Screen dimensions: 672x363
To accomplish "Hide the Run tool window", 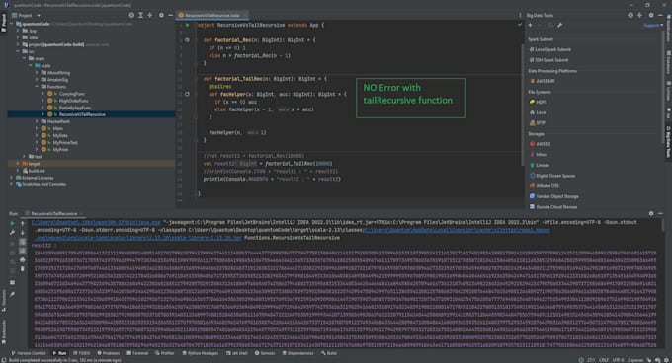I will pyautogui.click(x=660, y=213).
